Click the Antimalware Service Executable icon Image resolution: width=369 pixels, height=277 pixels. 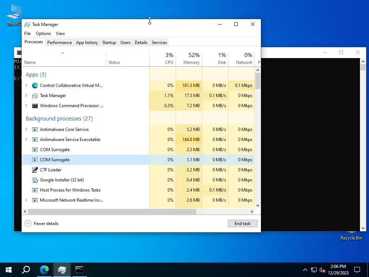click(x=35, y=140)
